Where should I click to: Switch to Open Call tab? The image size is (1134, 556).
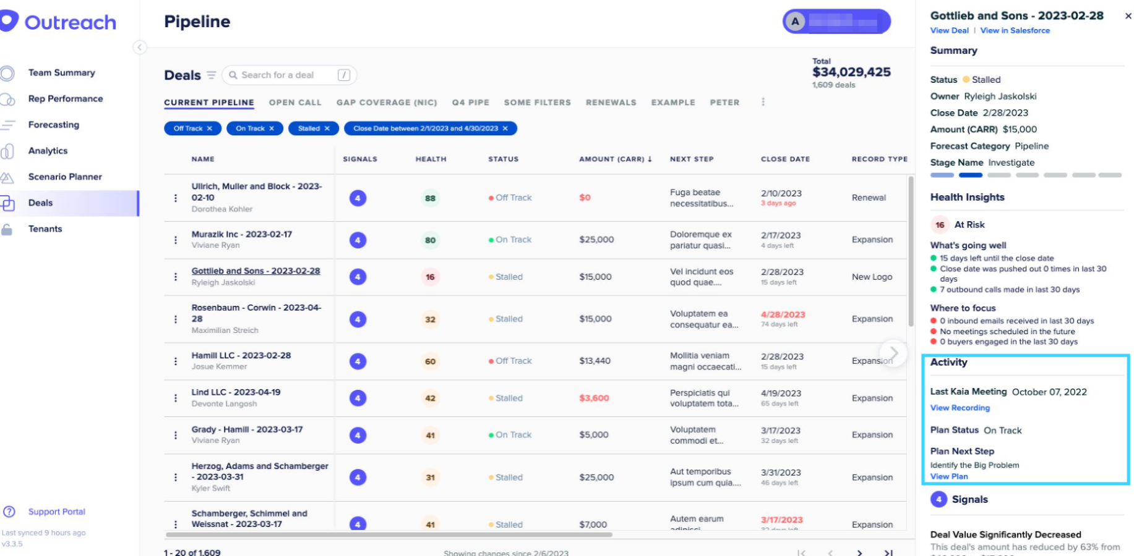pos(295,103)
